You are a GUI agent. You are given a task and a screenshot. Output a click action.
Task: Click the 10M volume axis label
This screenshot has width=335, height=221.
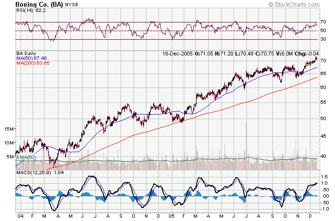pos(9,143)
